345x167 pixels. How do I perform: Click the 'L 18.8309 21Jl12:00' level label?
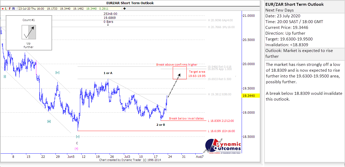pyautogui.click(x=221, y=121)
